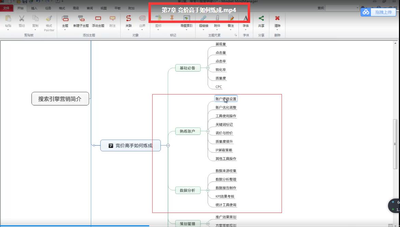Click the Paste (粘贴) clipboard icon

pos(8,18)
